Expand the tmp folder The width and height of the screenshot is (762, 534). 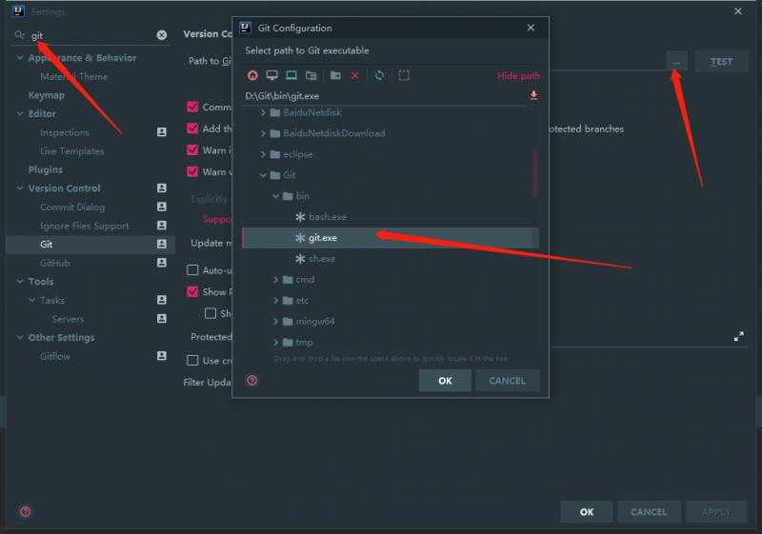click(275, 343)
